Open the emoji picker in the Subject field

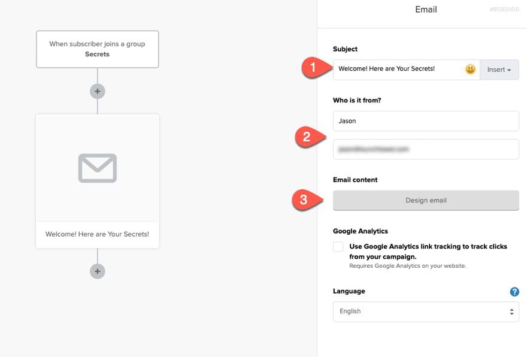(470, 69)
